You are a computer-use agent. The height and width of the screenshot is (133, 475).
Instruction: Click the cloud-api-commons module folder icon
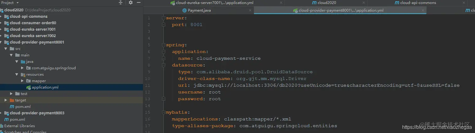(x=7, y=16)
